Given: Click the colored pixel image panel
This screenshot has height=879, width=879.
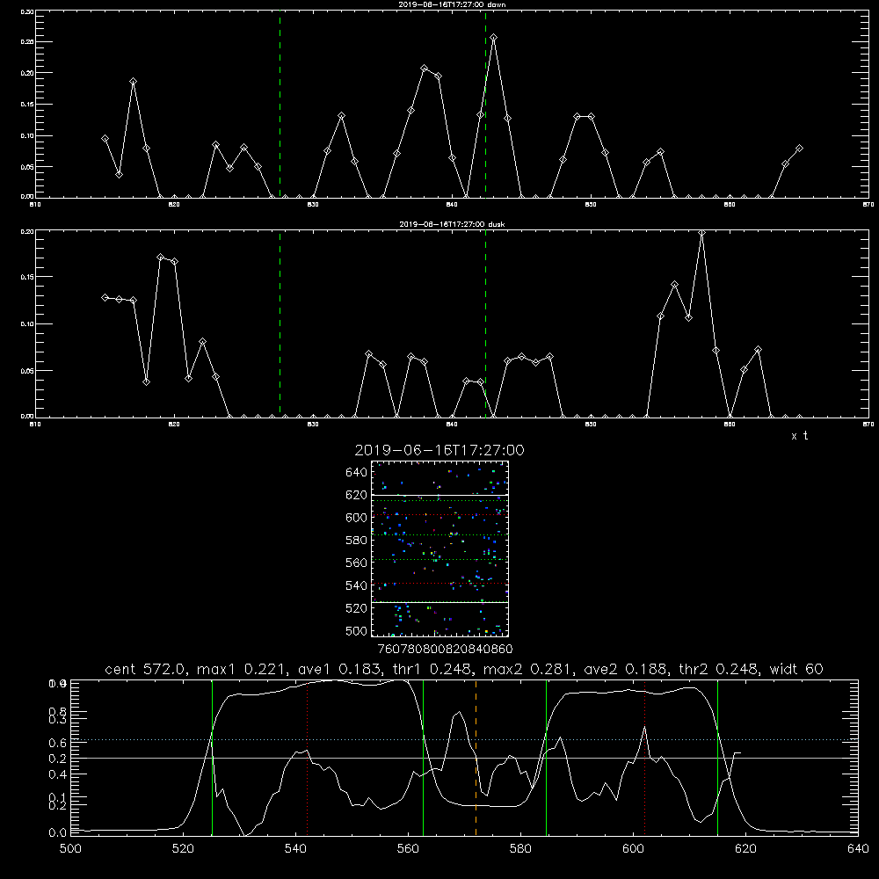Looking at the screenshot, I should 439,548.
